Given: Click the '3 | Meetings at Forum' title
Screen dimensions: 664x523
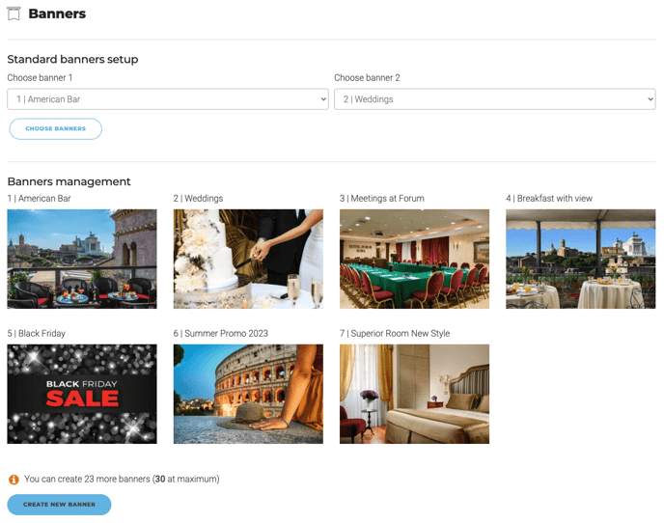Looking at the screenshot, I should point(381,199).
